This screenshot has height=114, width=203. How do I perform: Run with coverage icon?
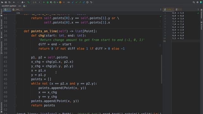click(x=51, y=2)
